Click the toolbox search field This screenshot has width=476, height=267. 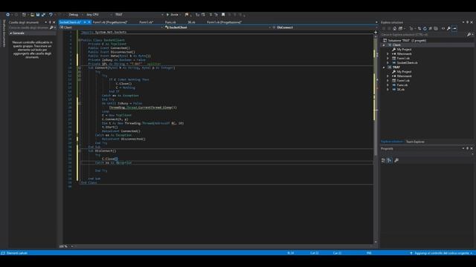coord(28,27)
